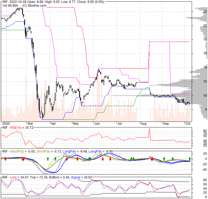
Task: Select the '2020' time axis label
Action: (6, 124)
